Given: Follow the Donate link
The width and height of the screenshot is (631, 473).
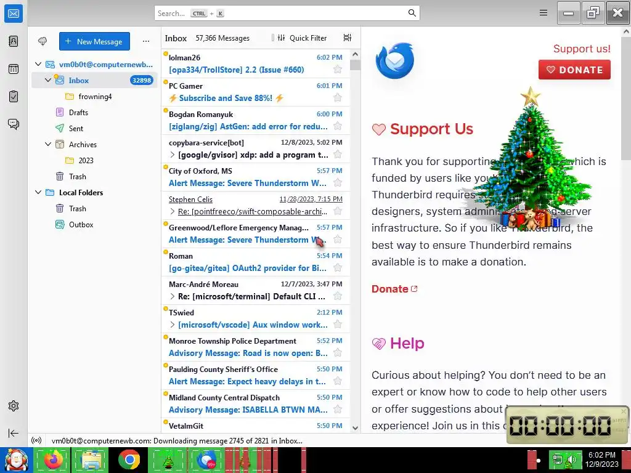Looking at the screenshot, I should (x=394, y=289).
